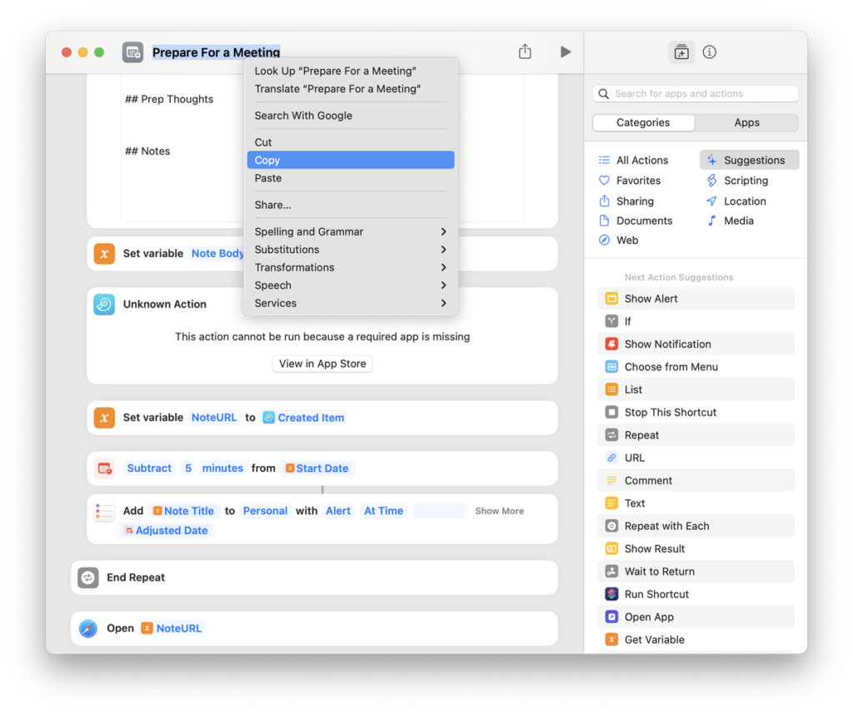Click the Show Result icon
The image size is (853, 714).
pyautogui.click(x=611, y=548)
